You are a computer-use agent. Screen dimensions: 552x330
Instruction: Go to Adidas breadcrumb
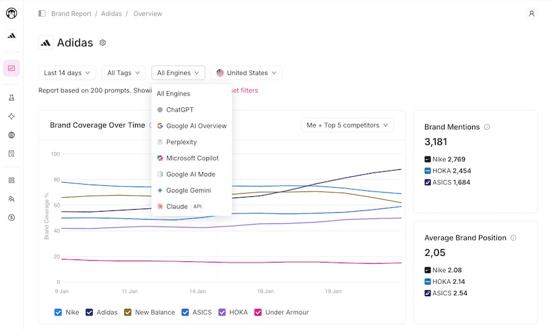pos(111,13)
